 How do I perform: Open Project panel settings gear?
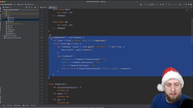pyautogui.click(x=35, y=7)
